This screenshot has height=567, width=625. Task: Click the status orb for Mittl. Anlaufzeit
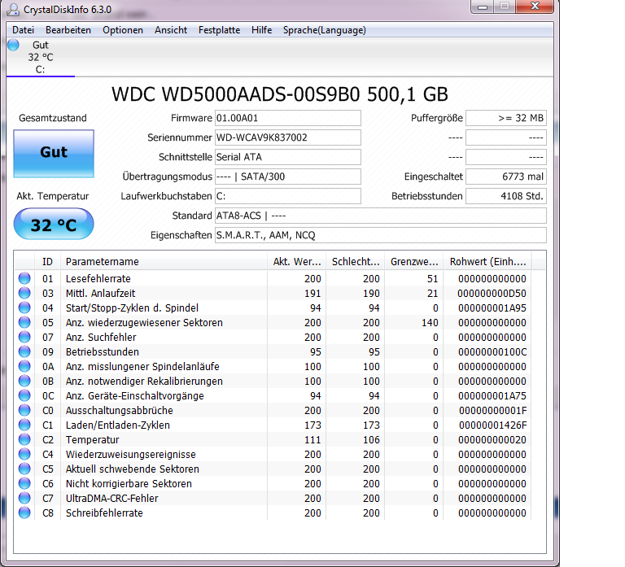24,293
